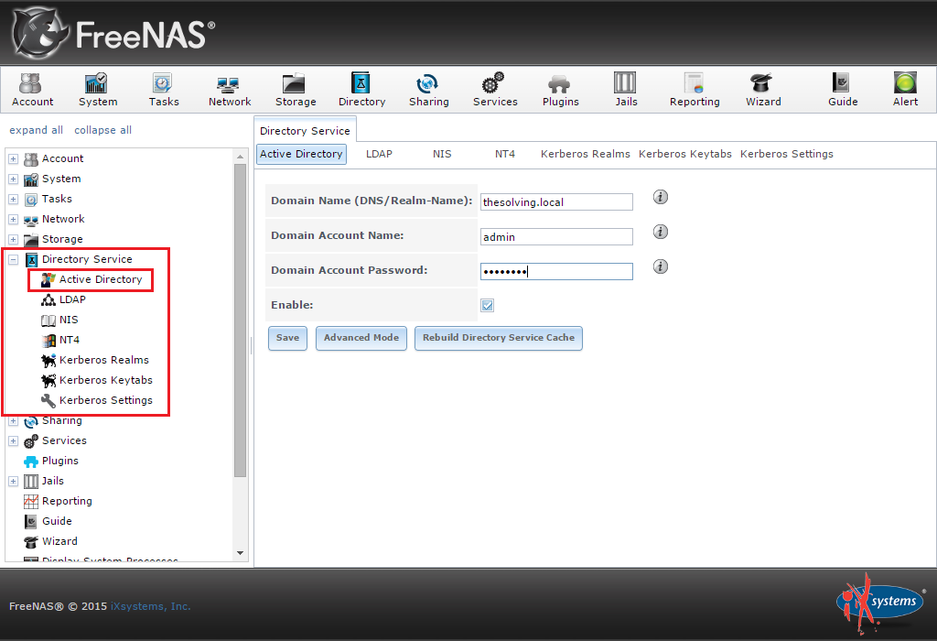The width and height of the screenshot is (937, 641).
Task: Show help for Domain Account Name field
Action: coord(661,232)
